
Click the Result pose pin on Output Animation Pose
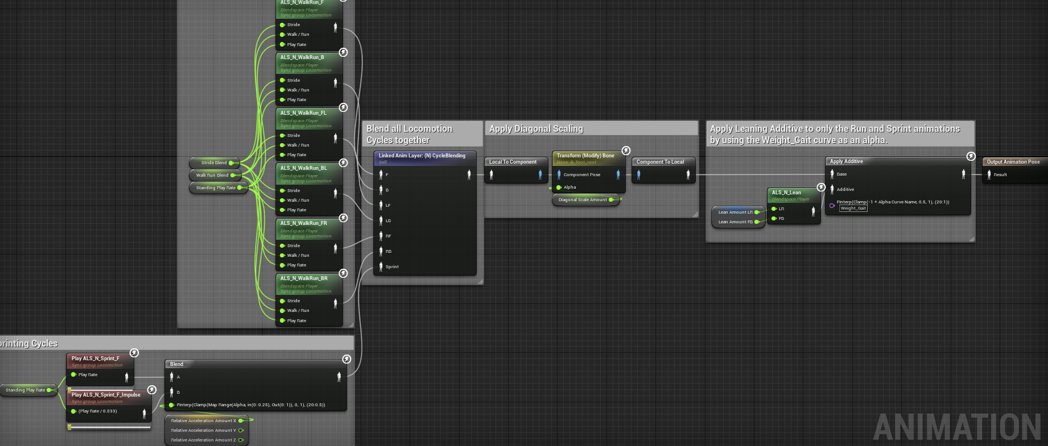tap(989, 174)
